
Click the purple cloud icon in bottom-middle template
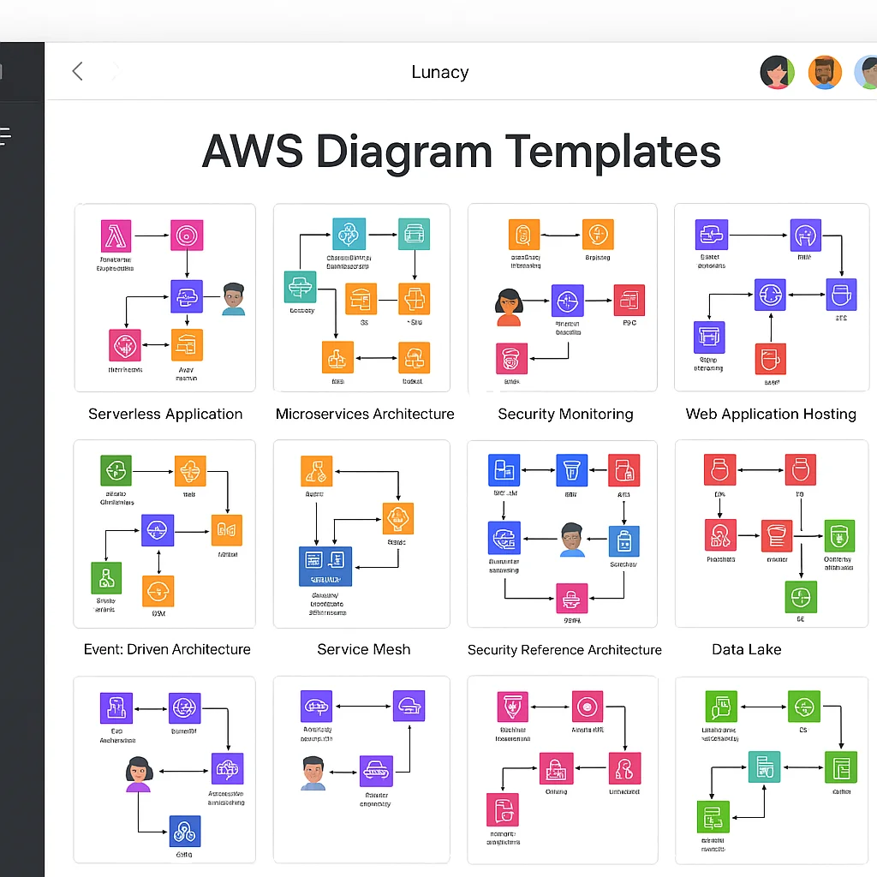click(409, 705)
